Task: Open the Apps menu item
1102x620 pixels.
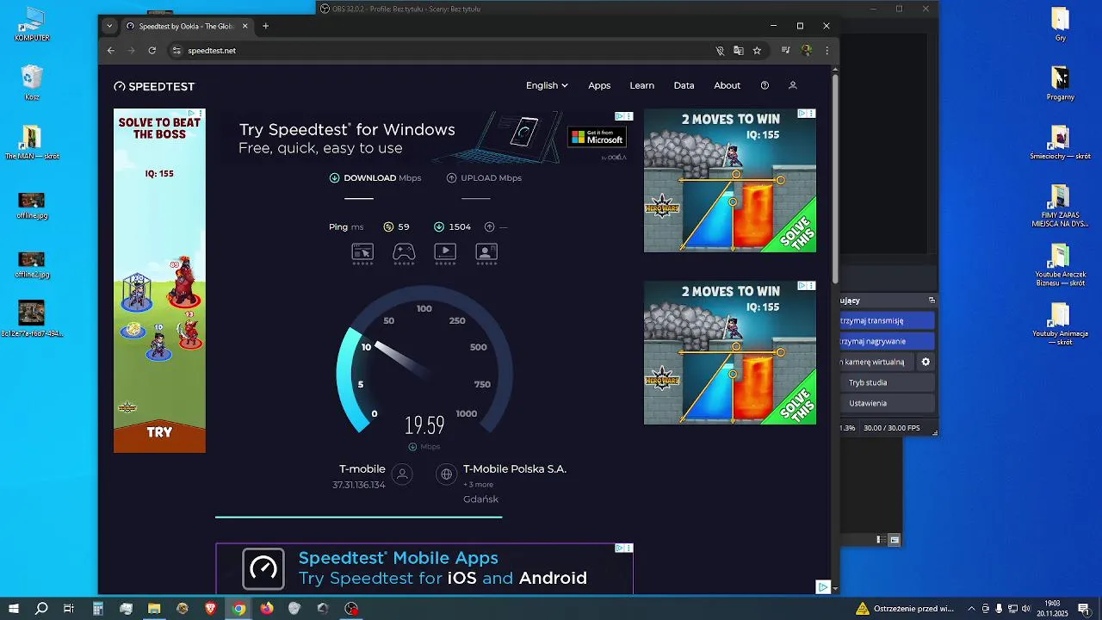Action: click(599, 85)
